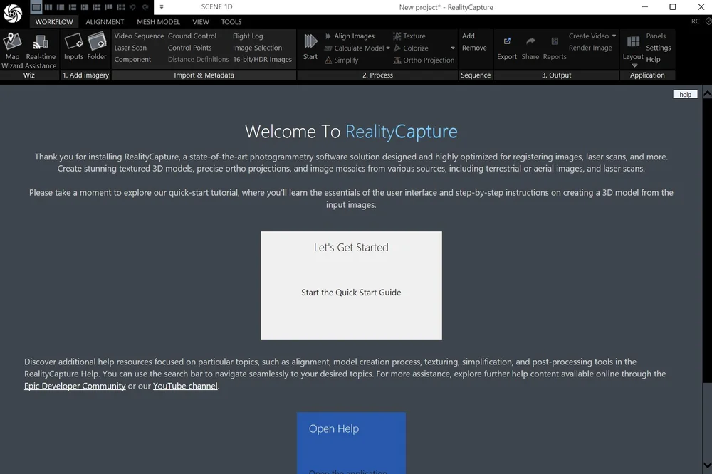This screenshot has height=474, width=712.
Task: Open the dropdown arrow next to Colorize
Action: 453,48
